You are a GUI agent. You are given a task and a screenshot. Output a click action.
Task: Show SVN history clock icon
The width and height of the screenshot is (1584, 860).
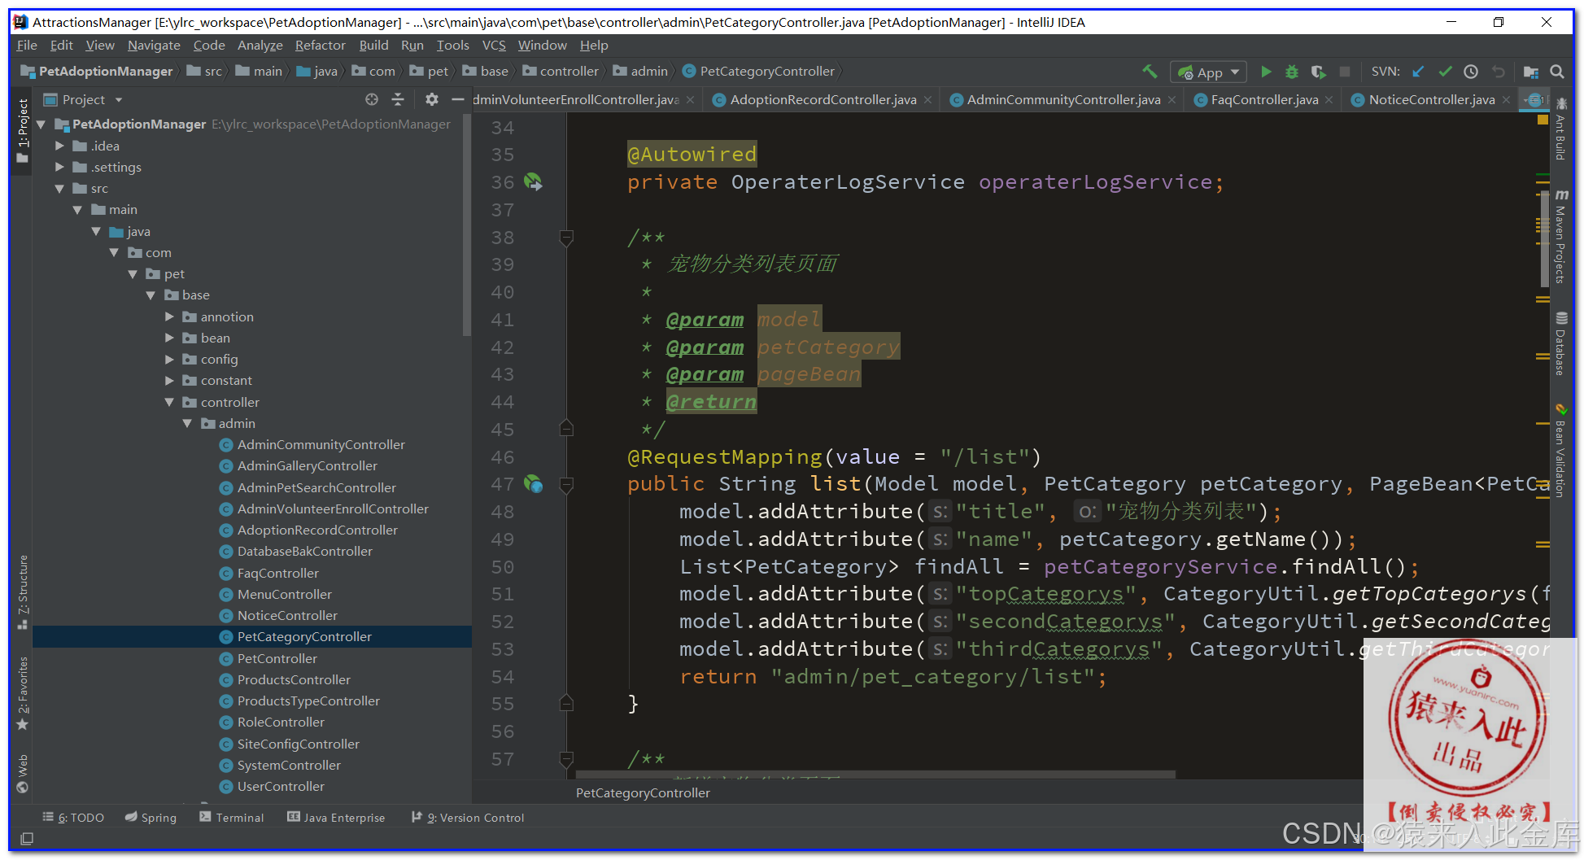(x=1471, y=72)
